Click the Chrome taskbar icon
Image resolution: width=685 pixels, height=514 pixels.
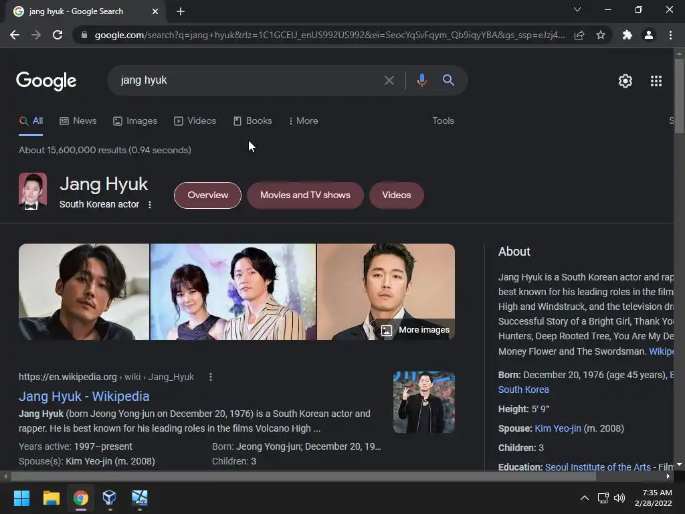[81, 498]
